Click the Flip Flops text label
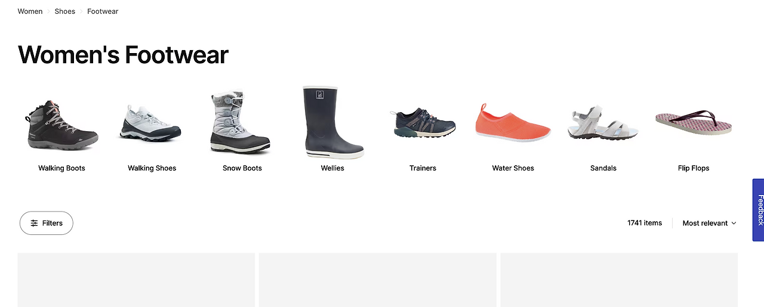764x307 pixels. (694, 168)
